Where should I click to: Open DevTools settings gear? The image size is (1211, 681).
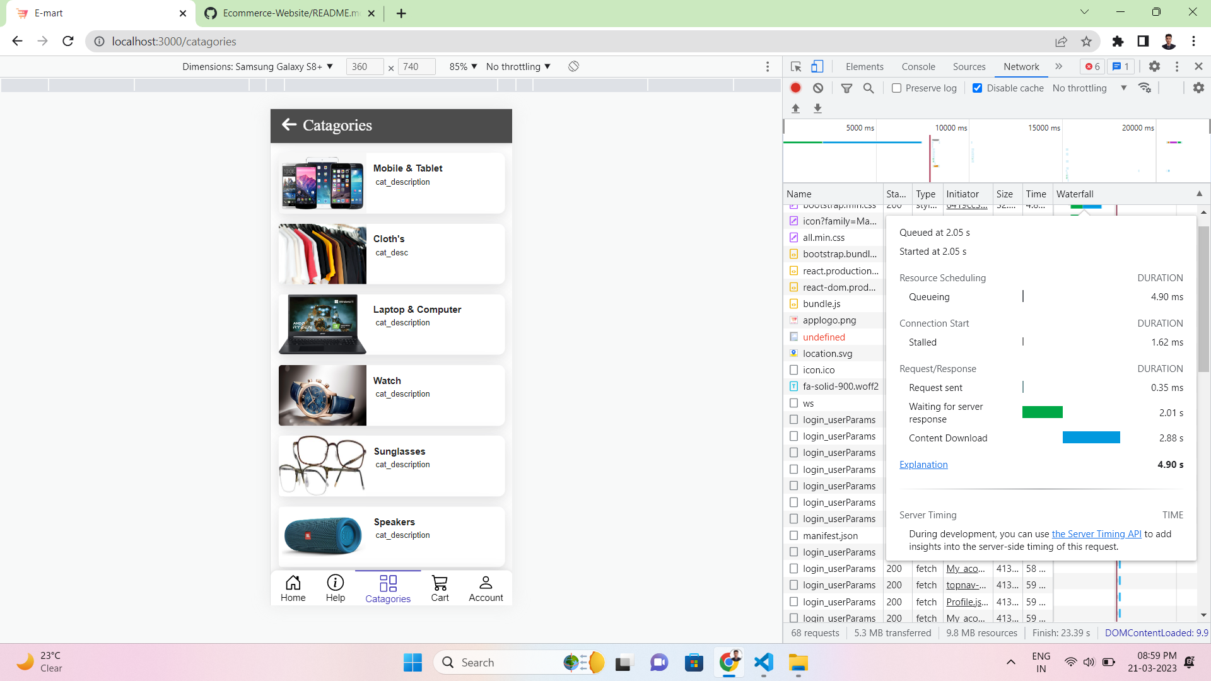(x=1154, y=66)
